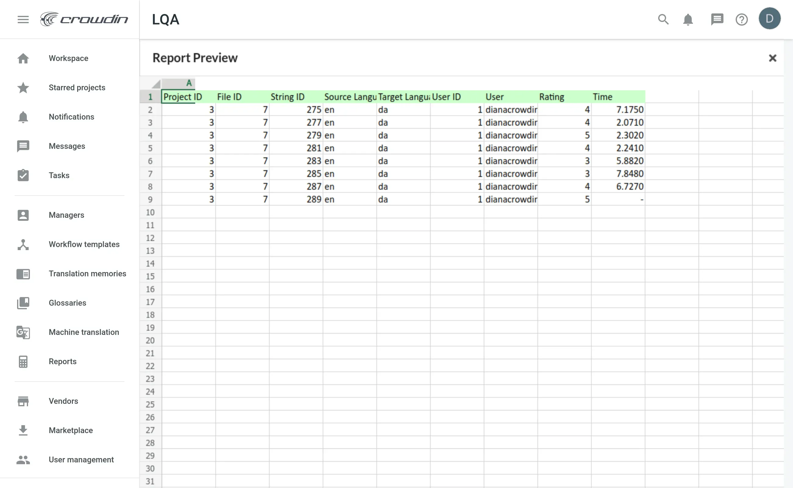Screen dimensions: 793x488
Task: Navigate to Starred projects
Action: [77, 88]
